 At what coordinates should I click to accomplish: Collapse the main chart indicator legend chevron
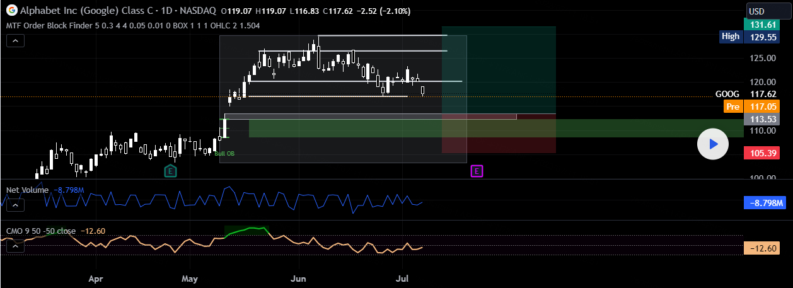click(16, 41)
